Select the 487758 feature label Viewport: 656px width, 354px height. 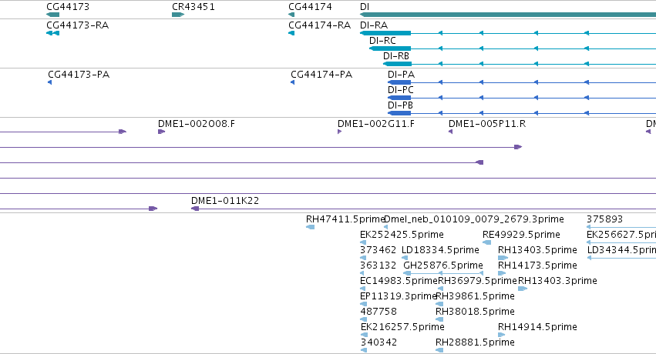(x=378, y=312)
